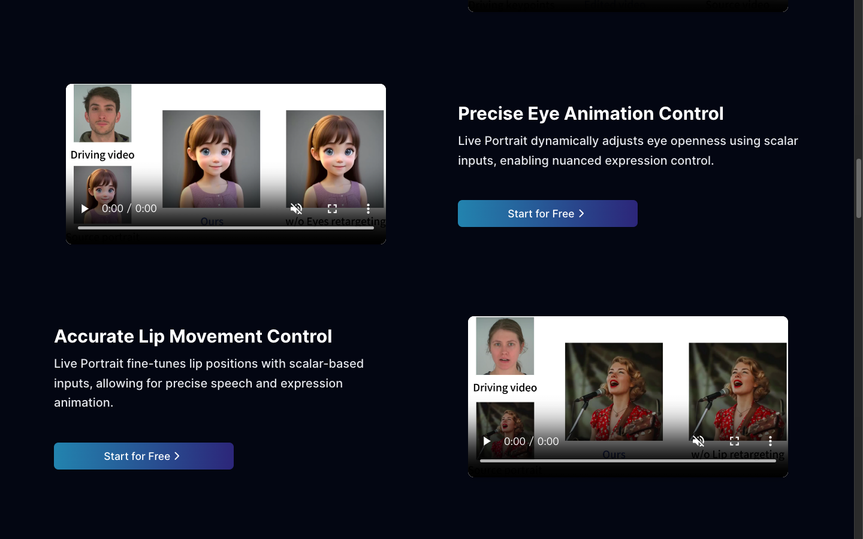Open fullscreen for lip movement video

[734, 441]
